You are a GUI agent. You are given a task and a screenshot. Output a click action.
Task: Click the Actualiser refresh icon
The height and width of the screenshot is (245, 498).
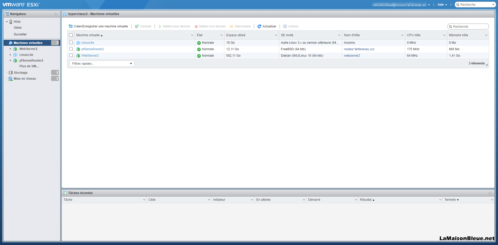pos(259,26)
